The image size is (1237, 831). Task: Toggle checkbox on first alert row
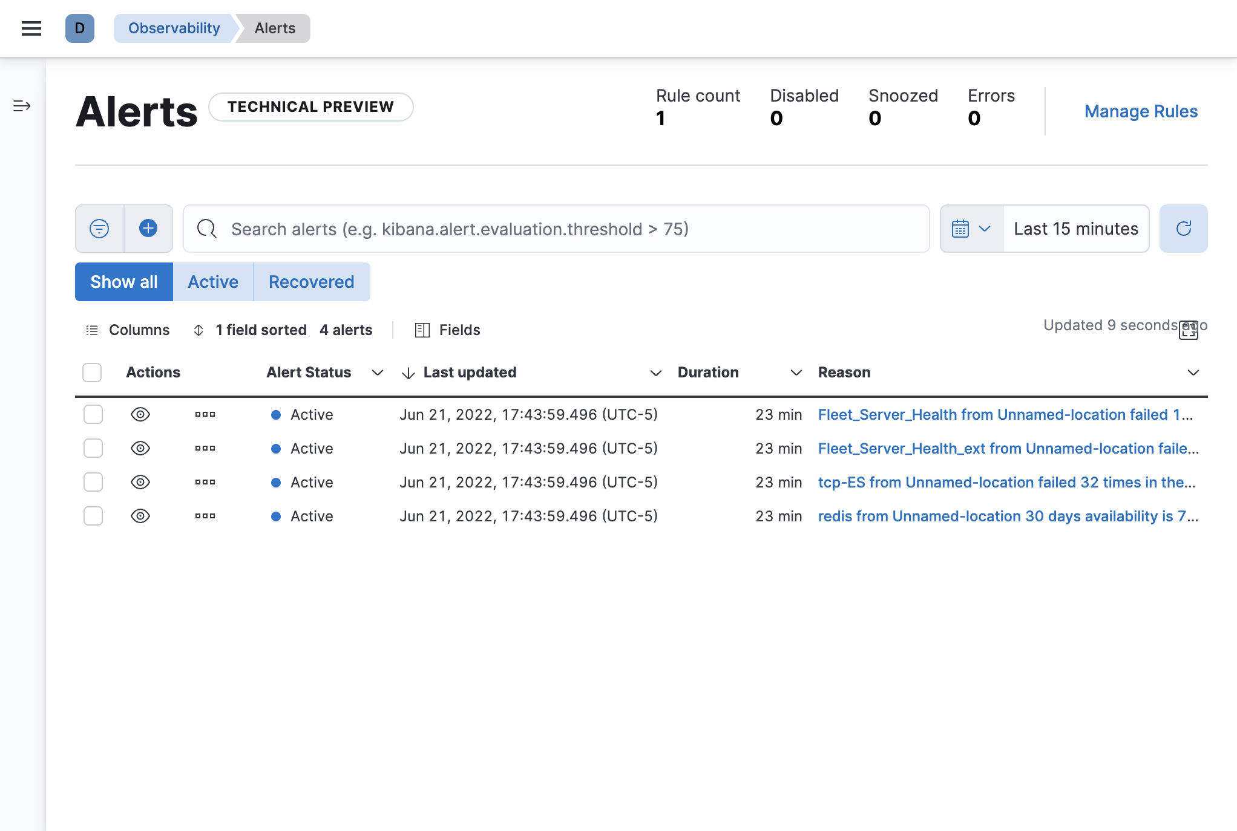point(92,414)
